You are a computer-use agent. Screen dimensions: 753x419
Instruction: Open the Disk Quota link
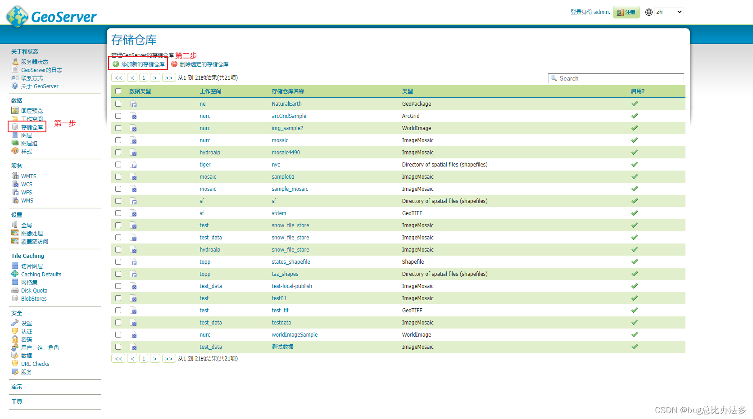click(34, 290)
